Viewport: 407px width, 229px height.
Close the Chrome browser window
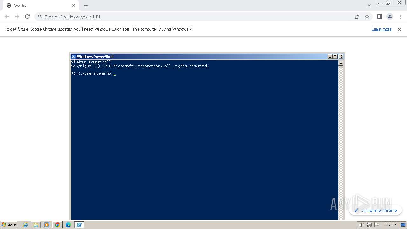click(x=399, y=3)
